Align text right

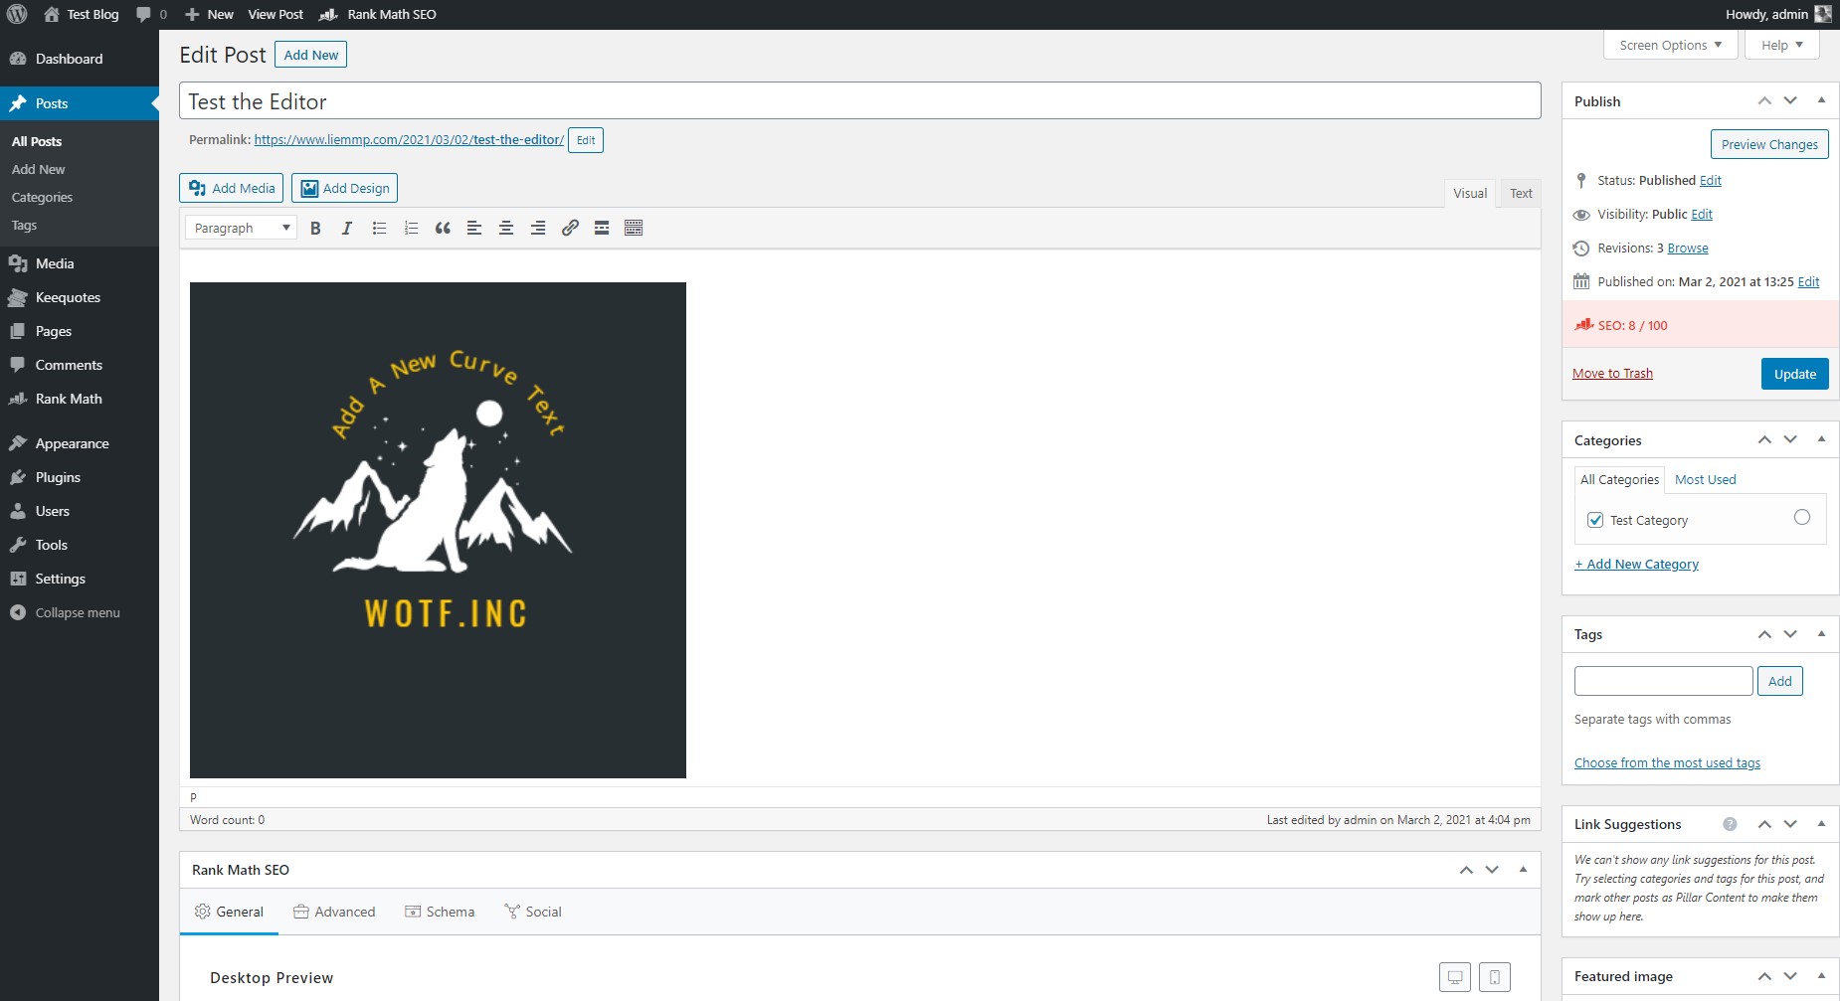[x=538, y=228]
